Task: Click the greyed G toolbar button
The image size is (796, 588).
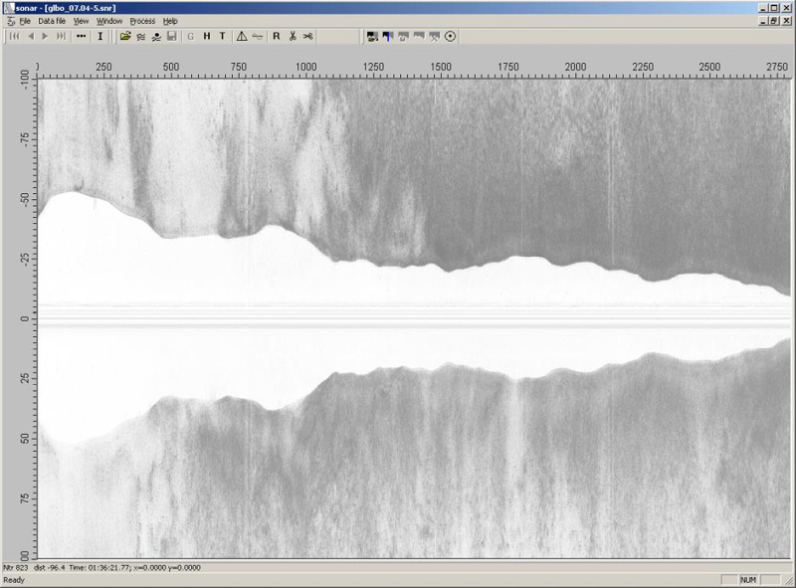Action: [x=191, y=36]
